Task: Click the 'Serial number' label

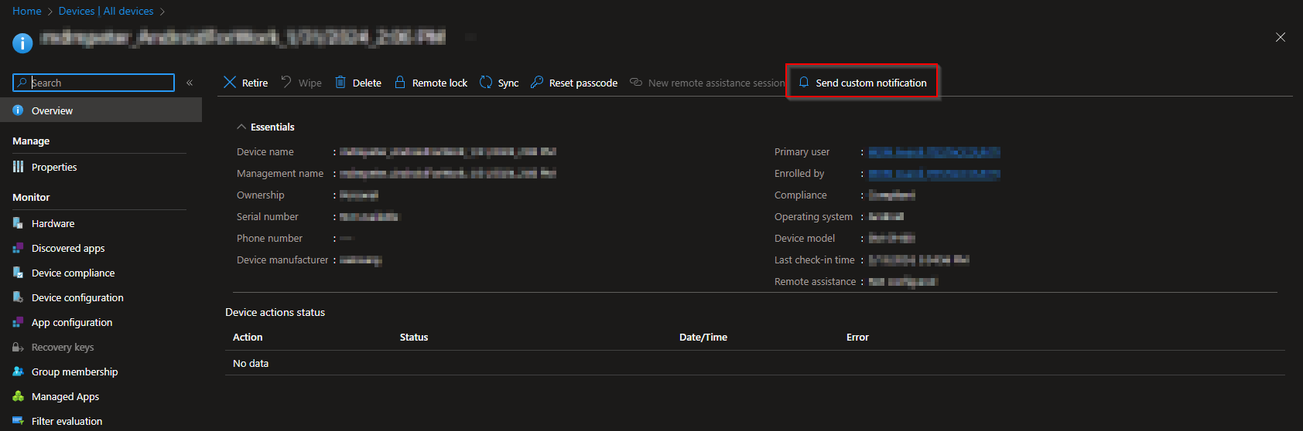Action: tap(267, 217)
